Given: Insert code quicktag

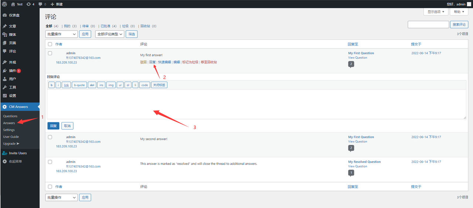Looking at the screenshot, I should tap(144, 85).
